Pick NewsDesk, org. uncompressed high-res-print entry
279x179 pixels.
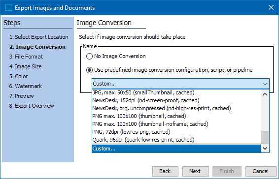(x=176, y=108)
